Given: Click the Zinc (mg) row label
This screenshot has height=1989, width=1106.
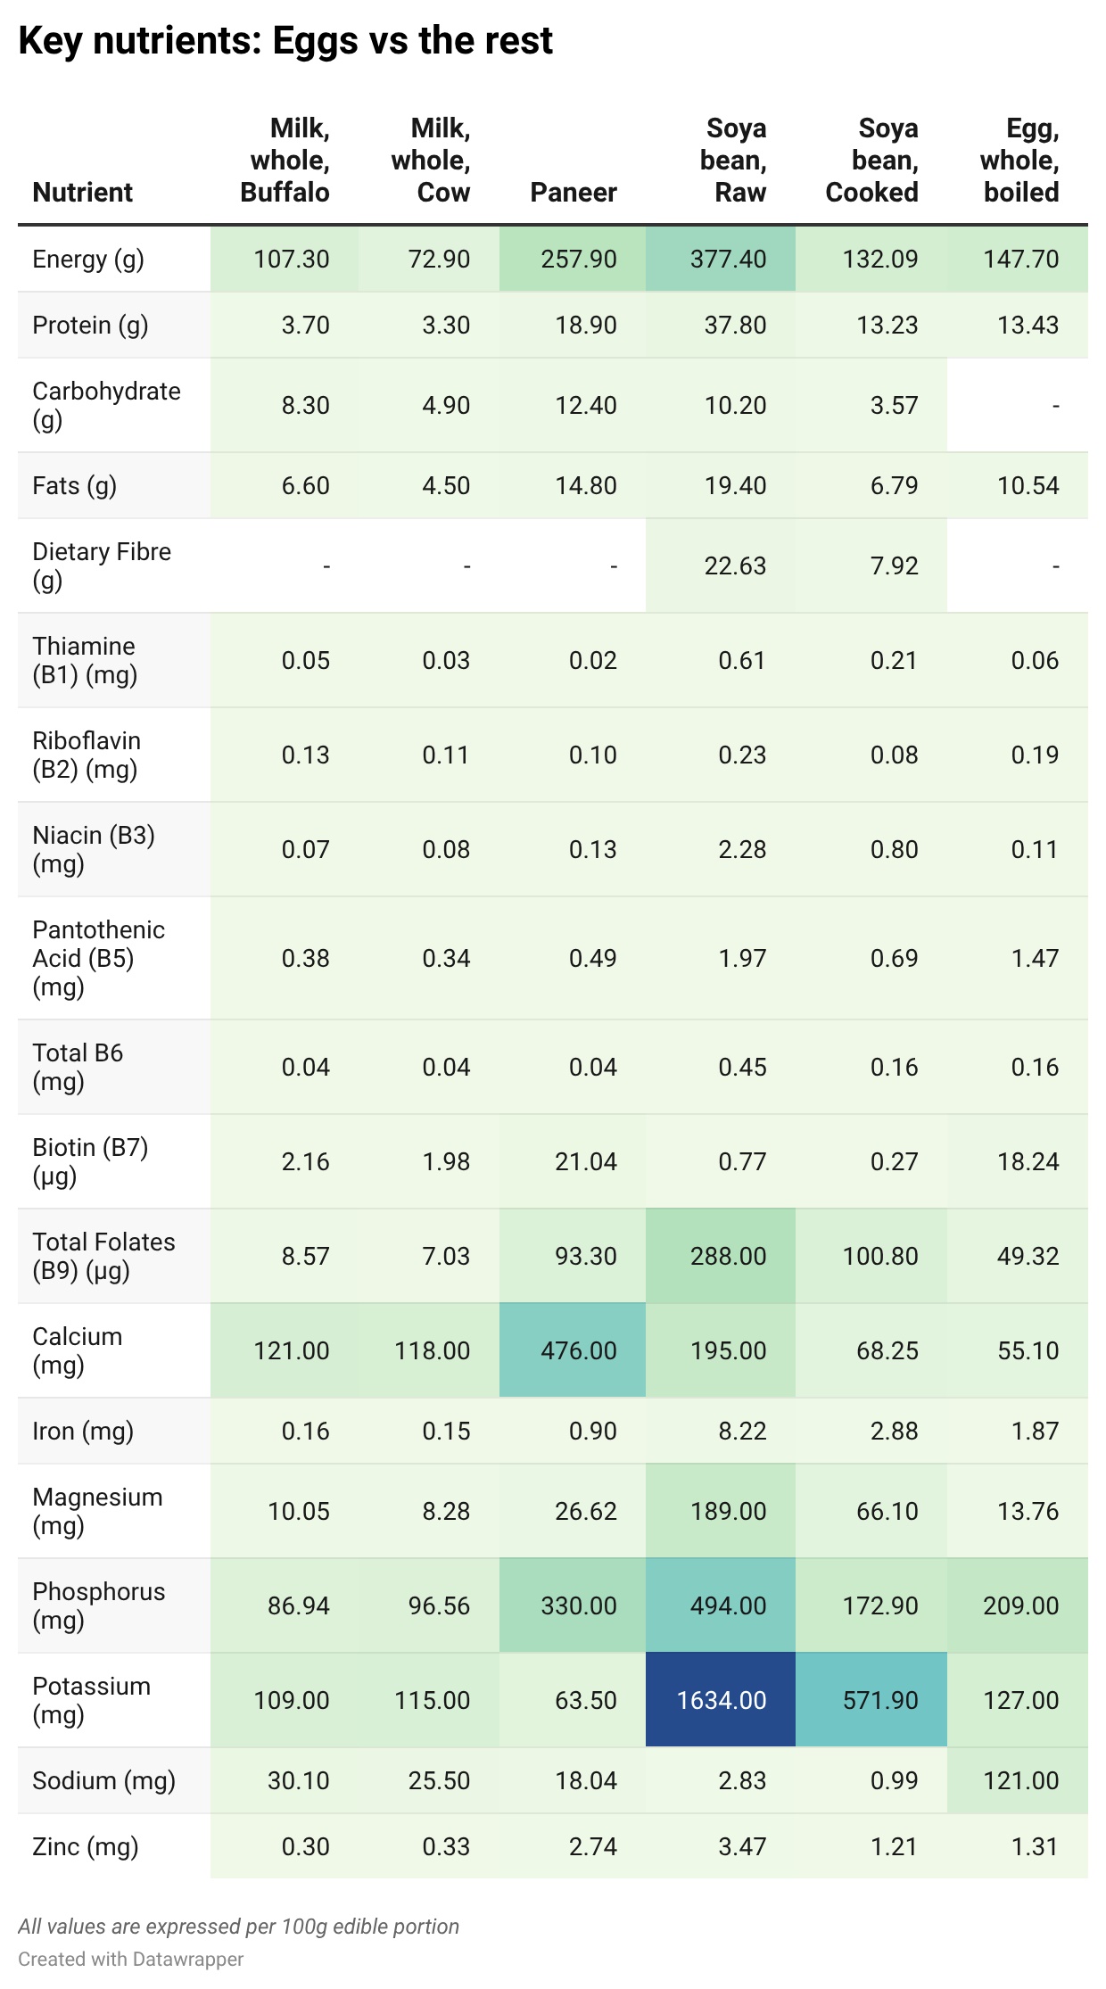Looking at the screenshot, I should (x=86, y=1846).
